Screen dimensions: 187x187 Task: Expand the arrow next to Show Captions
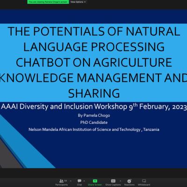(120, 181)
